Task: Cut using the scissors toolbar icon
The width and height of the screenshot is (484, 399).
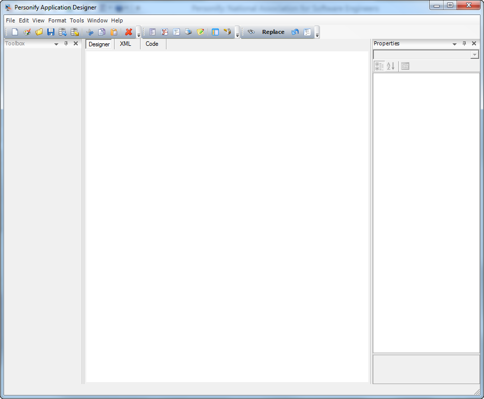Action: 90,31
